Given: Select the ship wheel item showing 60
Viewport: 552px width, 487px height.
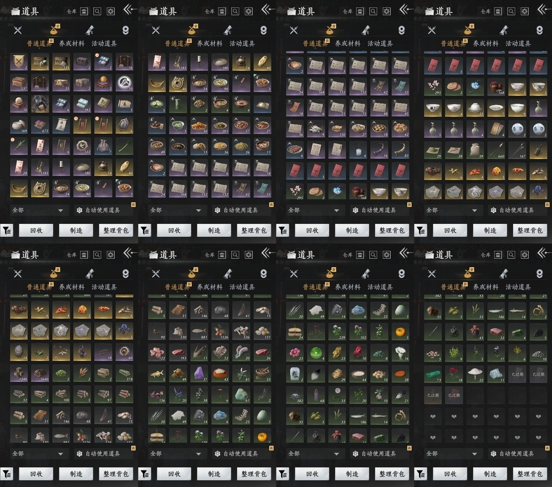Looking at the screenshot, I should coord(124,352).
